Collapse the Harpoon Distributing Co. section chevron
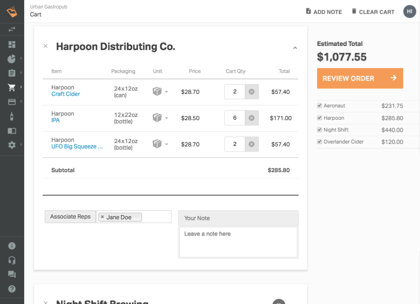 (x=295, y=48)
